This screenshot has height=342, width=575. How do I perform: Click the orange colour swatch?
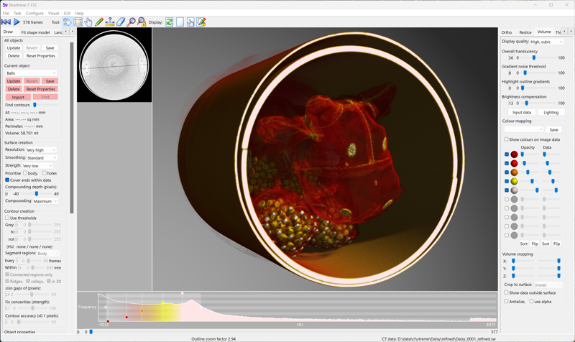tap(514, 172)
